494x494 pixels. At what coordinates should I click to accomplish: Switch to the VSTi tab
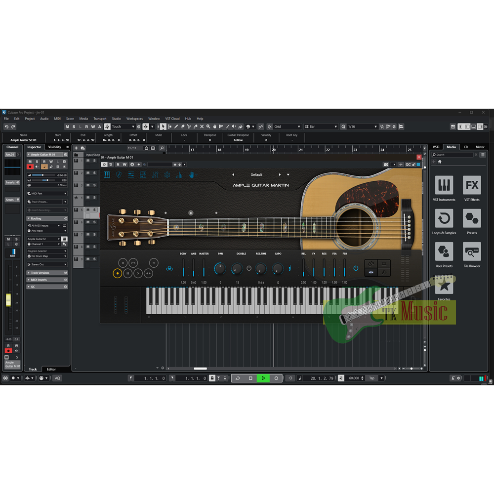click(x=436, y=147)
